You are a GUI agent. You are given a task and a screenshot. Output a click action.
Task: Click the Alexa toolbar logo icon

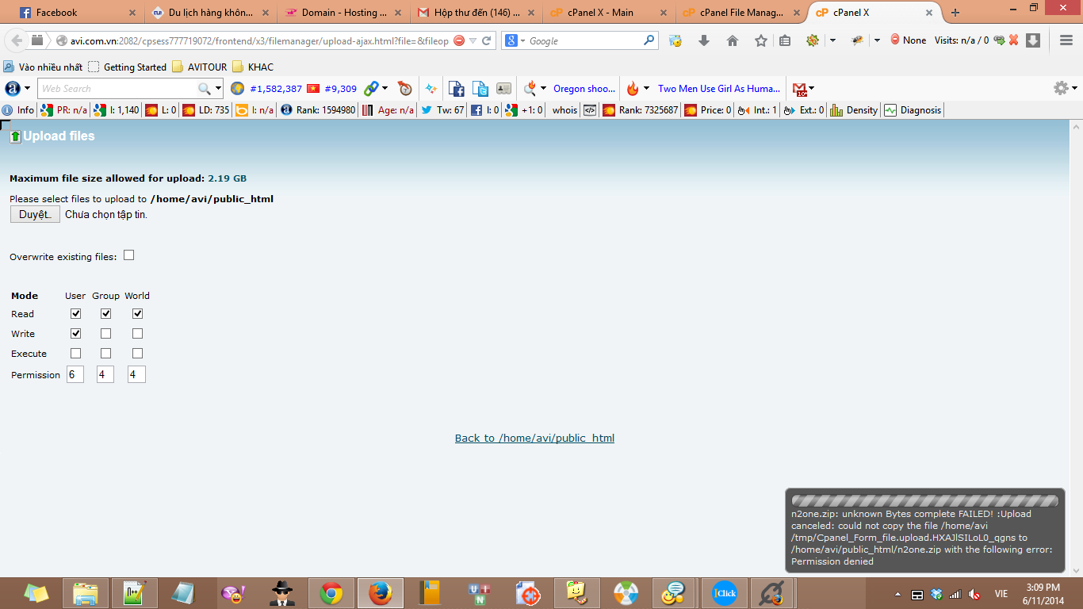click(13, 89)
